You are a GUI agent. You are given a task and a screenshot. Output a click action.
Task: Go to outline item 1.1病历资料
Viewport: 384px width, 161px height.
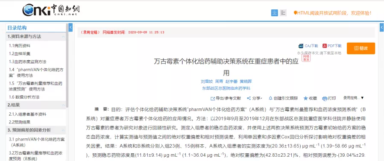[20, 46]
